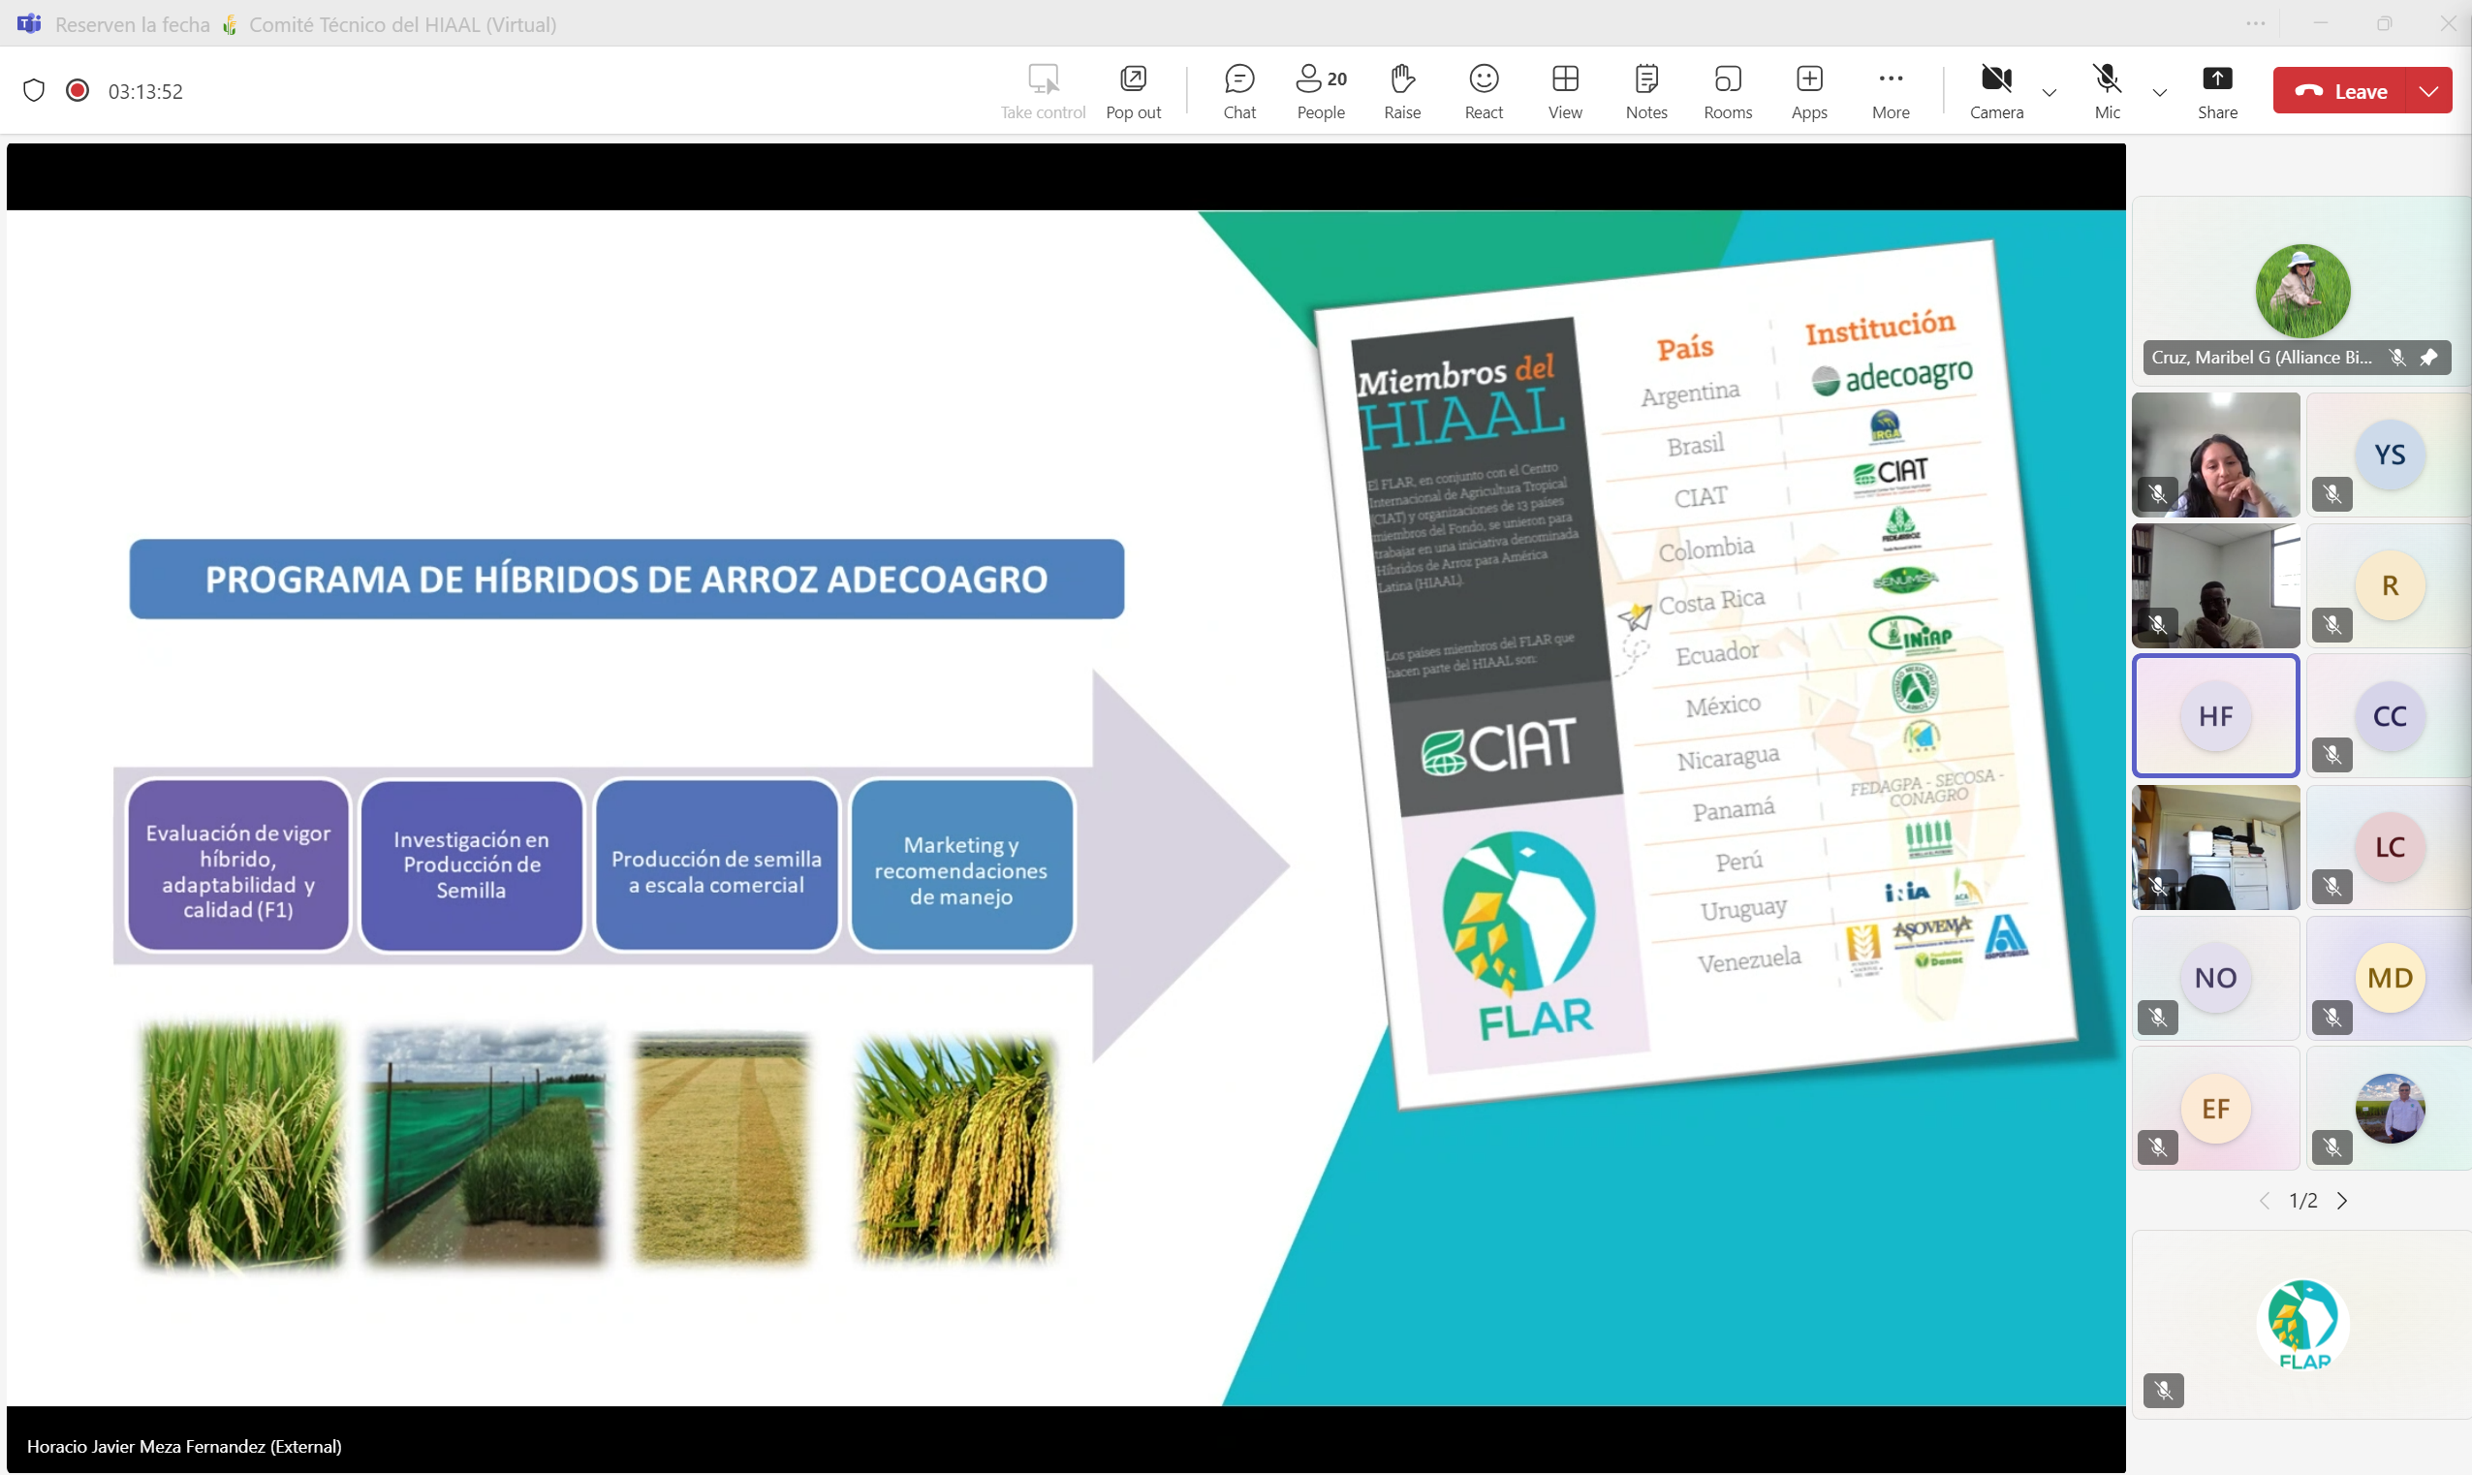Turn on the Camera

[x=1996, y=91]
